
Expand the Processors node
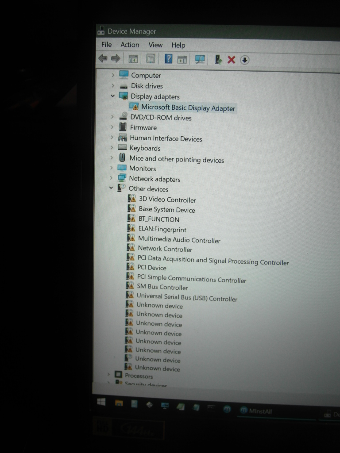pos(108,374)
